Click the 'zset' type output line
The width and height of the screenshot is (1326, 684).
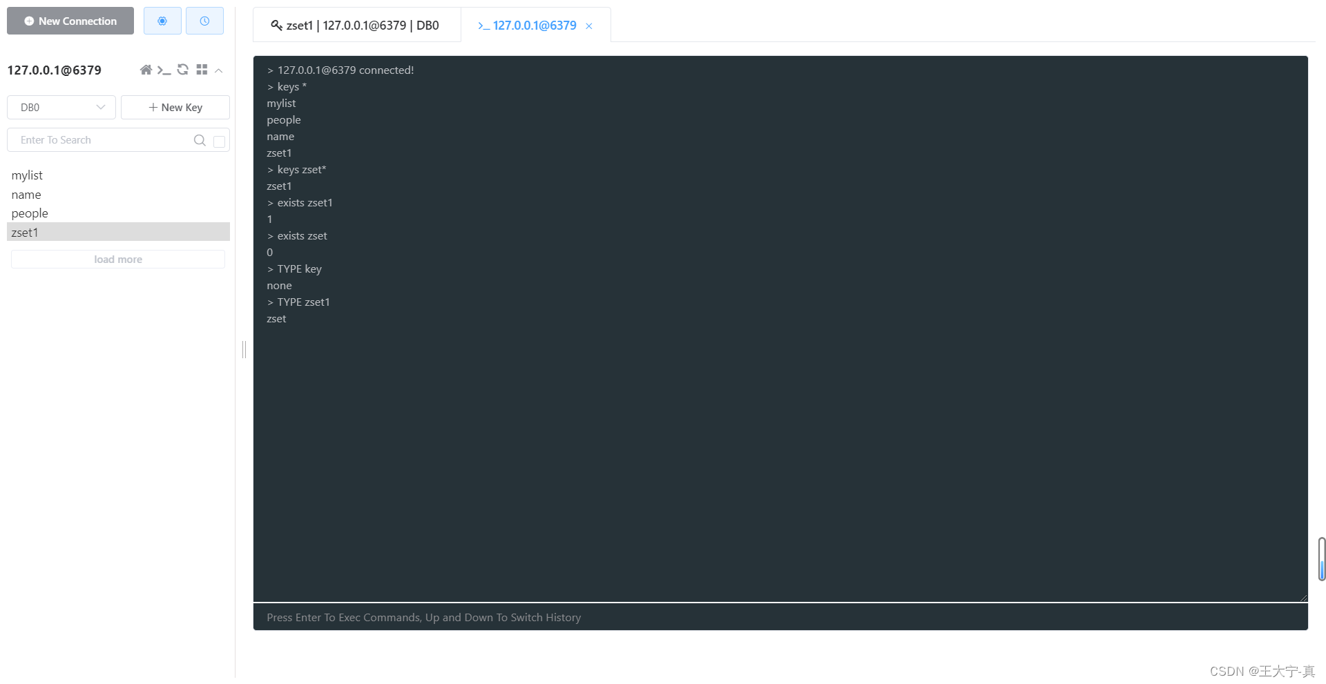276,319
